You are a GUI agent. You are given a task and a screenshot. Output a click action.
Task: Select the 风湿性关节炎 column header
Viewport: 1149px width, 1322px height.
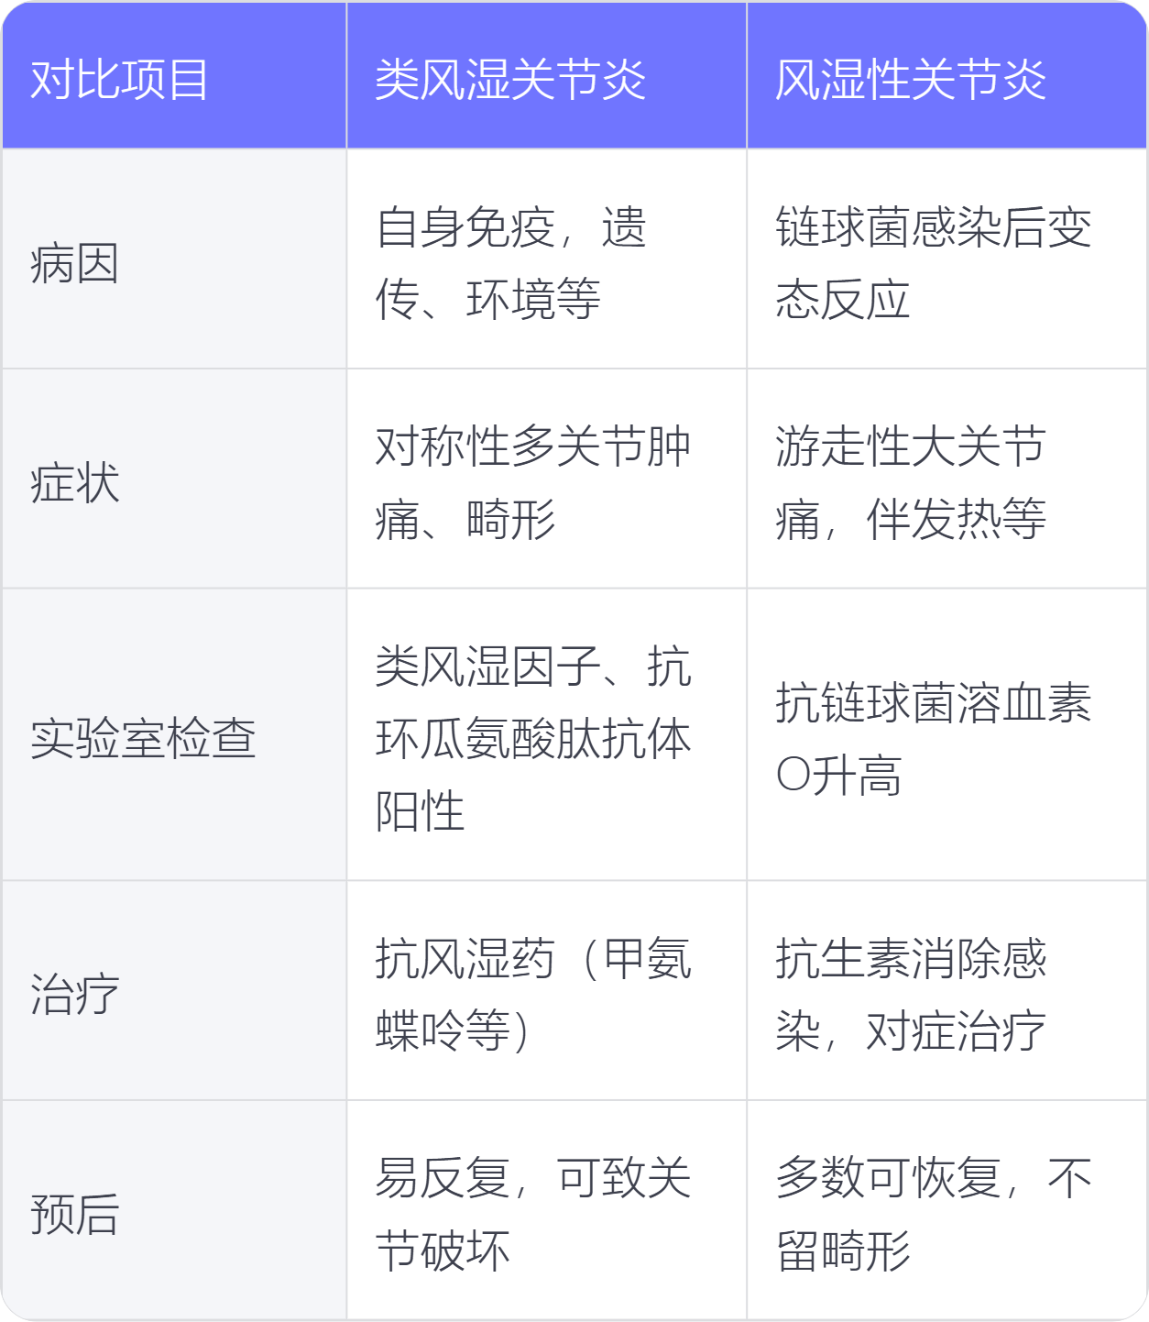click(910, 80)
